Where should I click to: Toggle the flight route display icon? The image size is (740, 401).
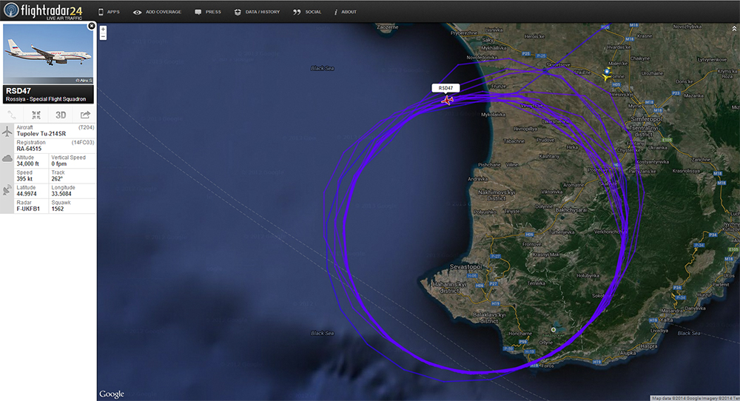(12, 115)
